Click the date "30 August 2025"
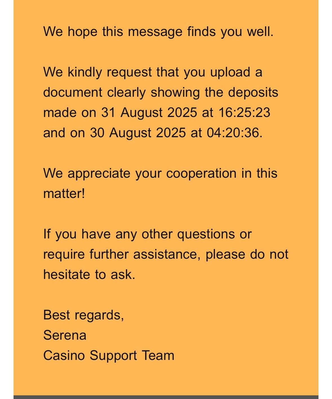332x399 pixels. 138,133
